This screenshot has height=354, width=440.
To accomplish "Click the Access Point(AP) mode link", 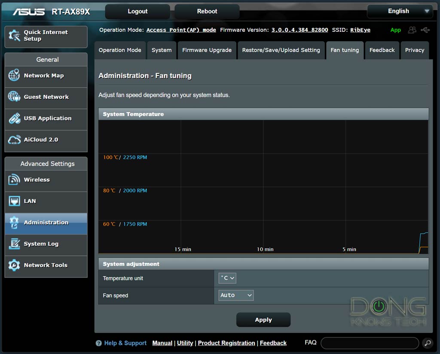I will pyautogui.click(x=181, y=30).
